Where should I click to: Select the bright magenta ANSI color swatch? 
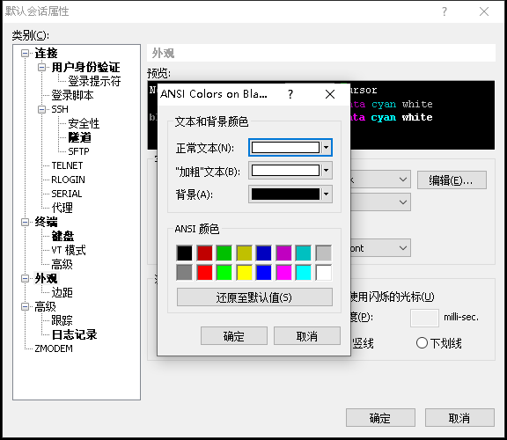(283, 272)
